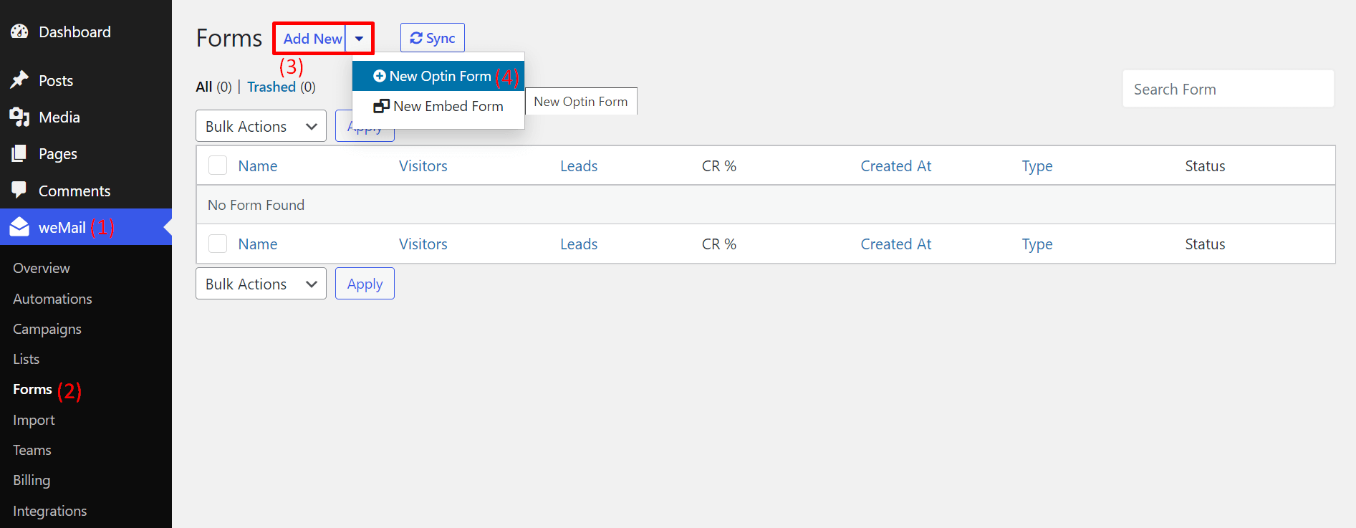The image size is (1356, 528).
Task: Open Forms in the weMail submenu
Action: [x=32, y=389]
